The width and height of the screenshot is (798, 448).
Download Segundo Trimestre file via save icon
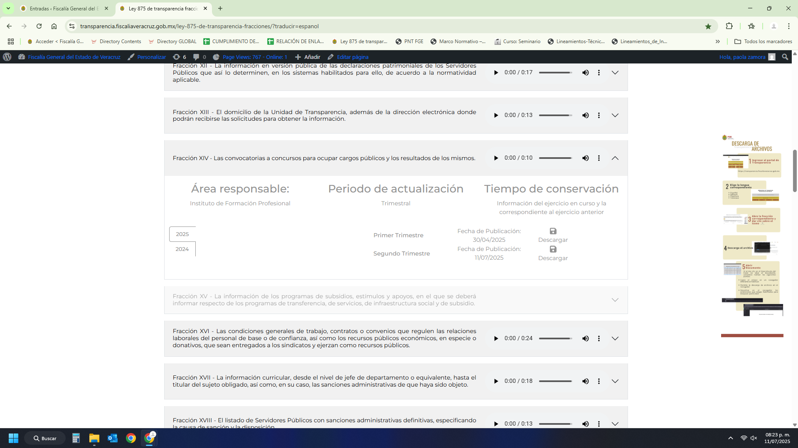[x=553, y=249]
